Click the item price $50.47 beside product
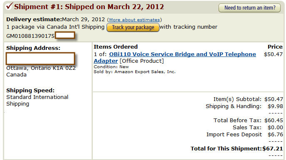This screenshot has width=286, height=160. click(x=273, y=54)
